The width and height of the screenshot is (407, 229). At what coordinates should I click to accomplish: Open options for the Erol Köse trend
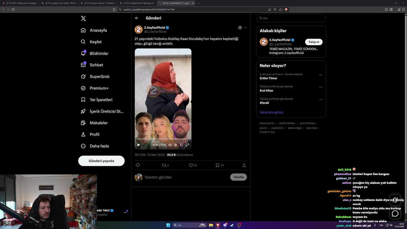coord(321,87)
